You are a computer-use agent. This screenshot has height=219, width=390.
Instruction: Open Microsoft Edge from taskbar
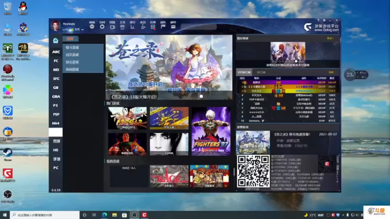pyautogui.click(x=104, y=215)
